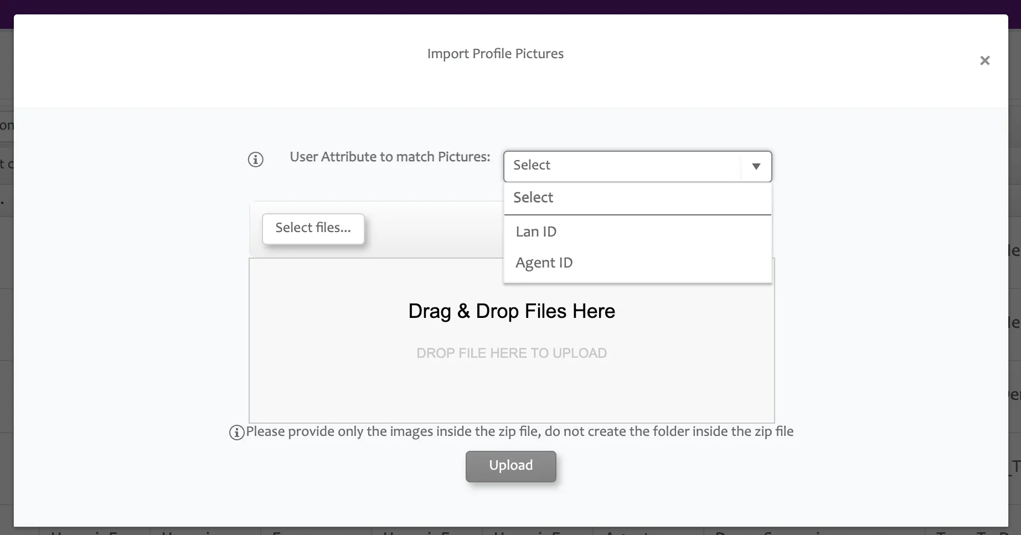Click the zip file instruction note text
1021x535 pixels.
pyautogui.click(x=519, y=431)
